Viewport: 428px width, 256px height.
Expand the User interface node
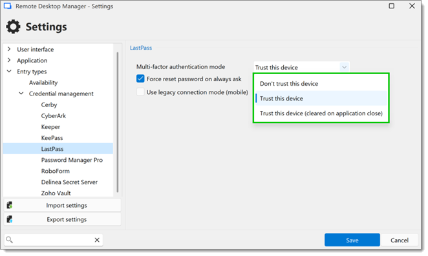[x=9, y=49]
